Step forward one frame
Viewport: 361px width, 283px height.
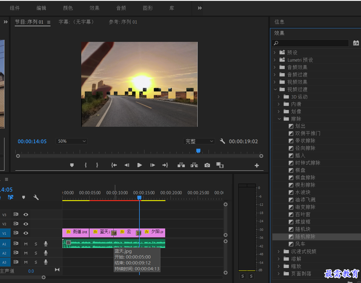153,165
